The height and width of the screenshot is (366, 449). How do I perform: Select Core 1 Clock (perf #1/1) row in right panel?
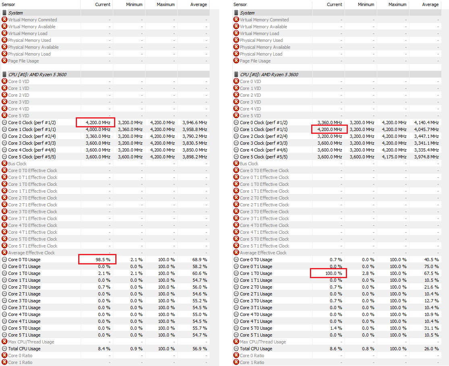click(264, 129)
